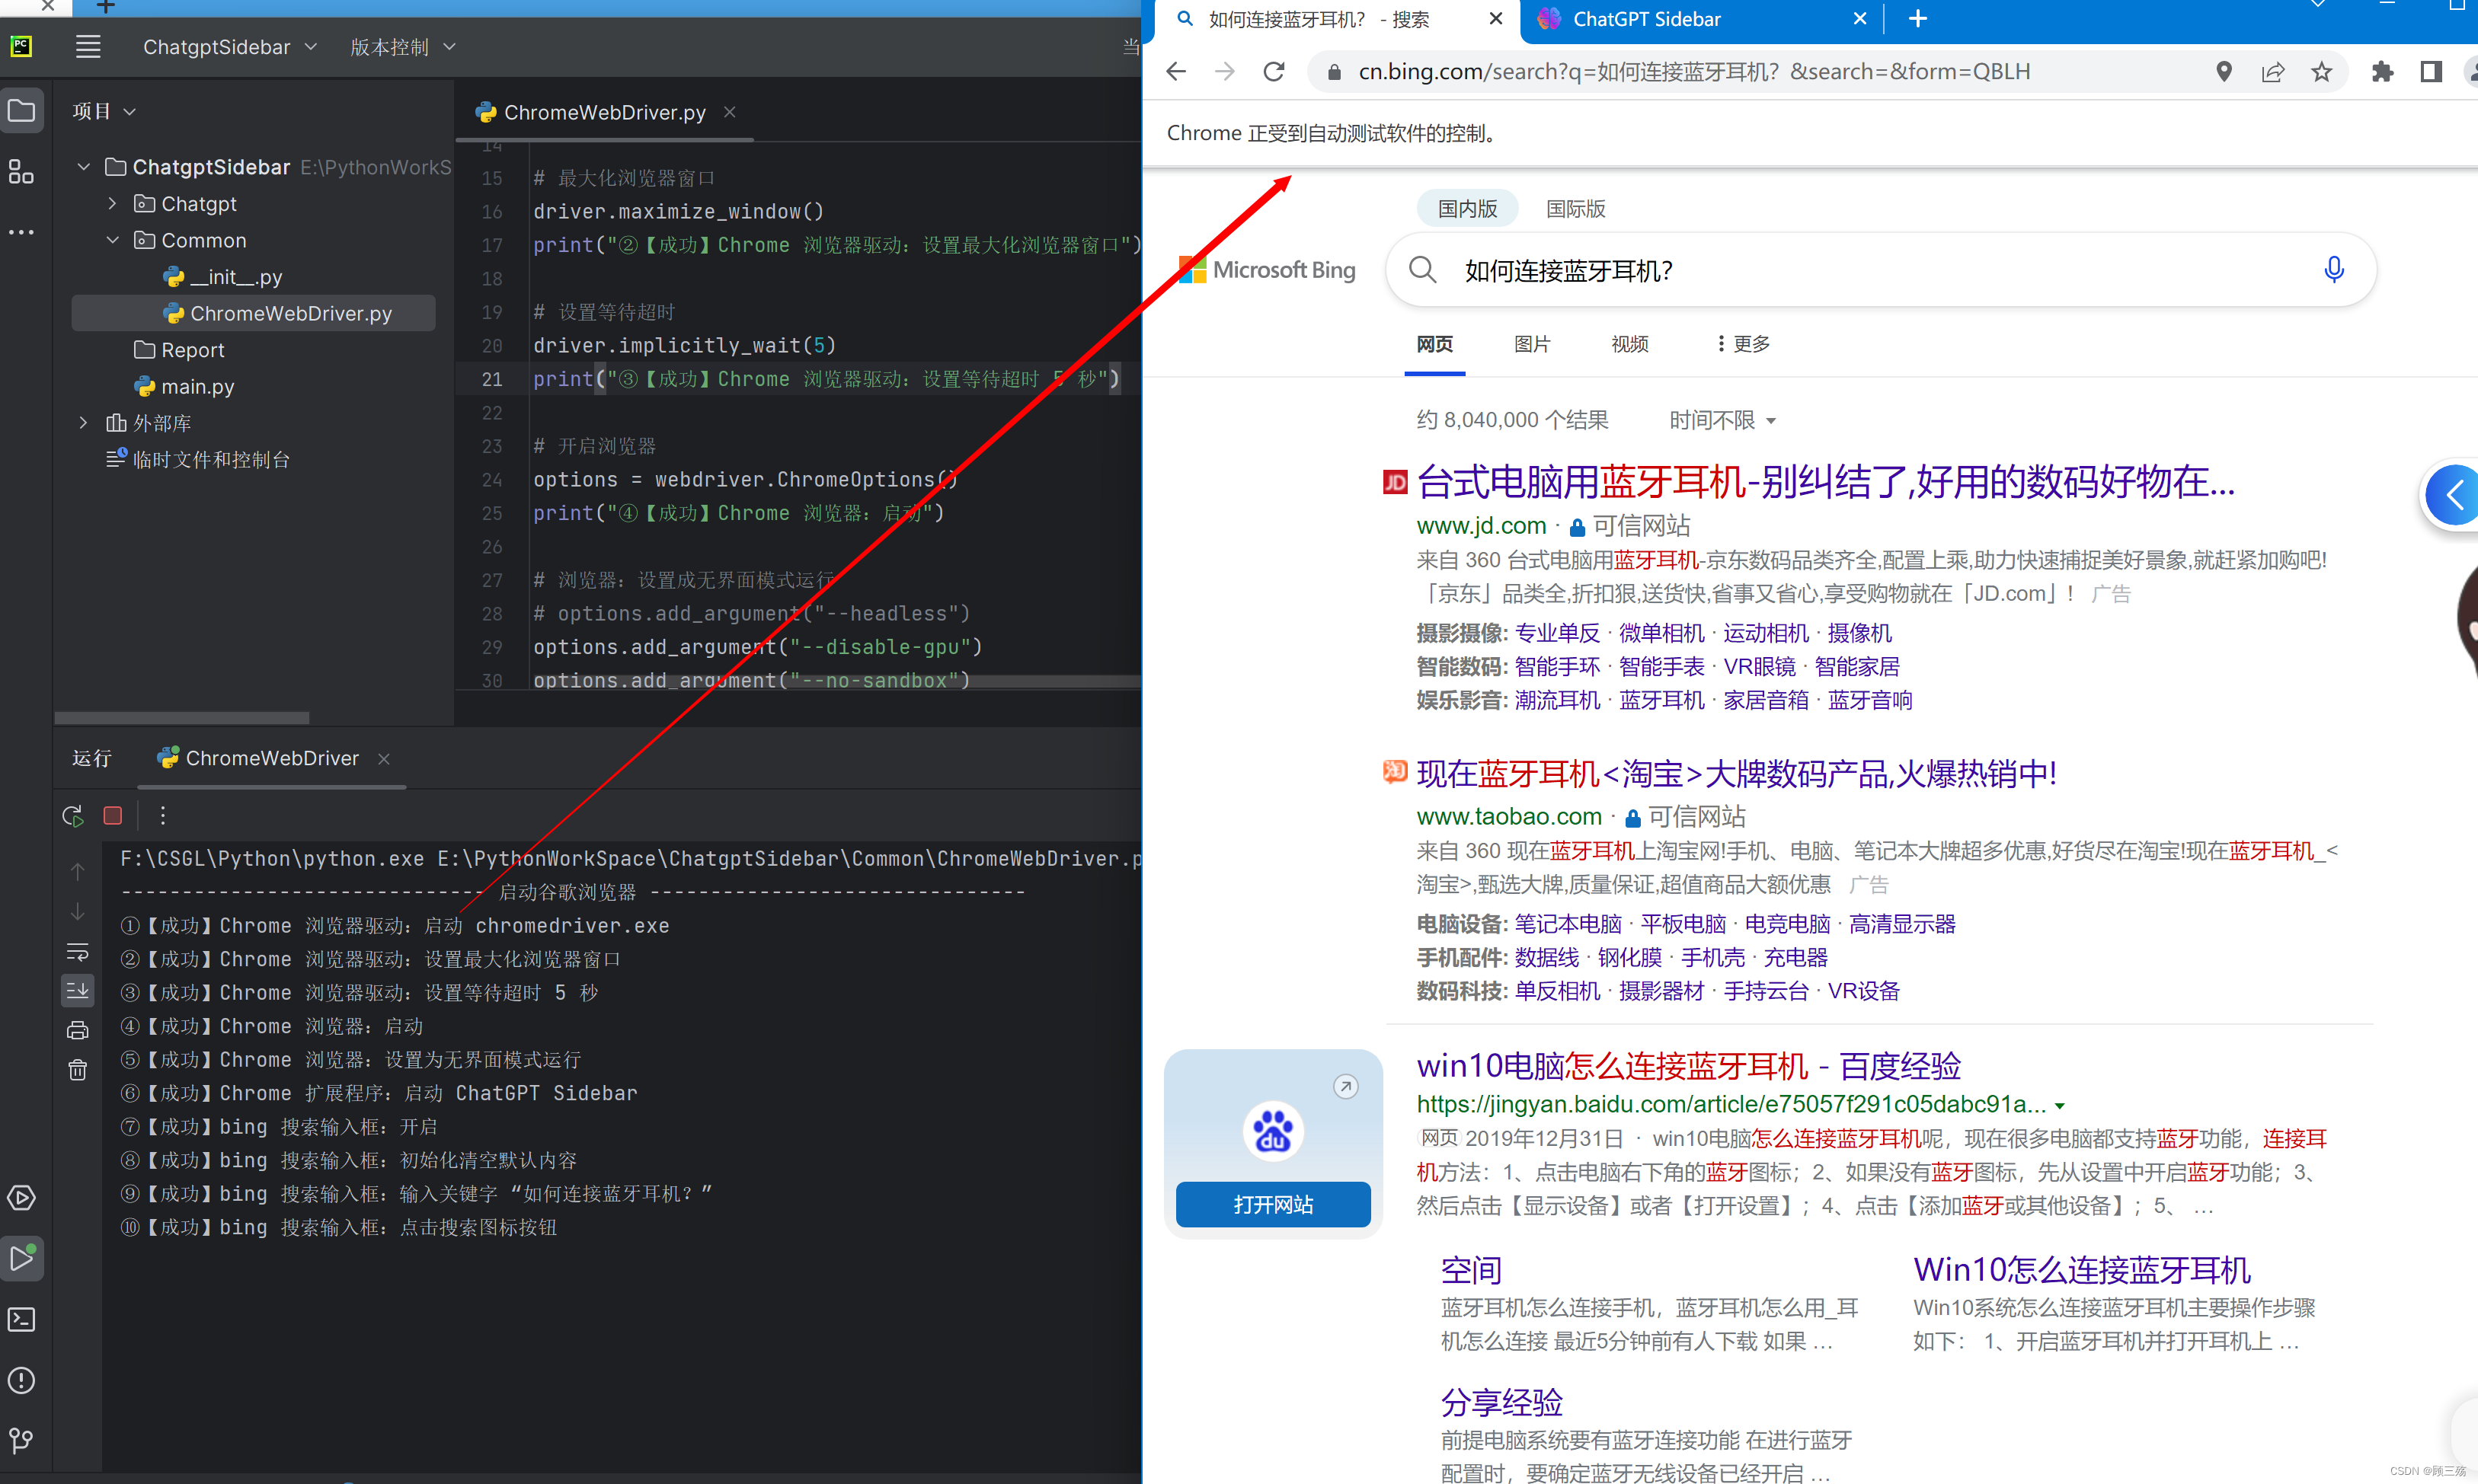Open 时间不限 filter dropdown

1722,420
